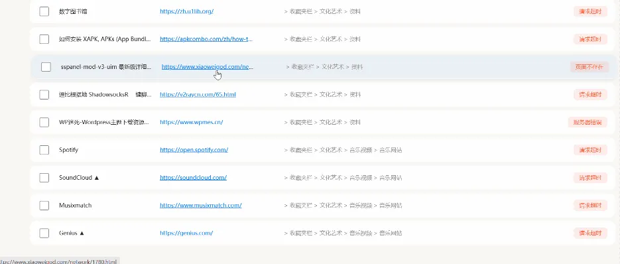This screenshot has width=620, height=264.
Task: Click the WP Wordpress bookmark title
Action: point(104,122)
